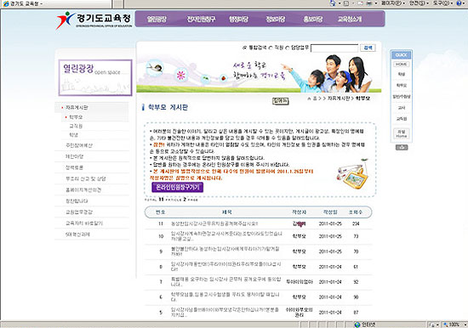
Task: Open post number 7 title
Action: pyautogui.click(x=225, y=282)
